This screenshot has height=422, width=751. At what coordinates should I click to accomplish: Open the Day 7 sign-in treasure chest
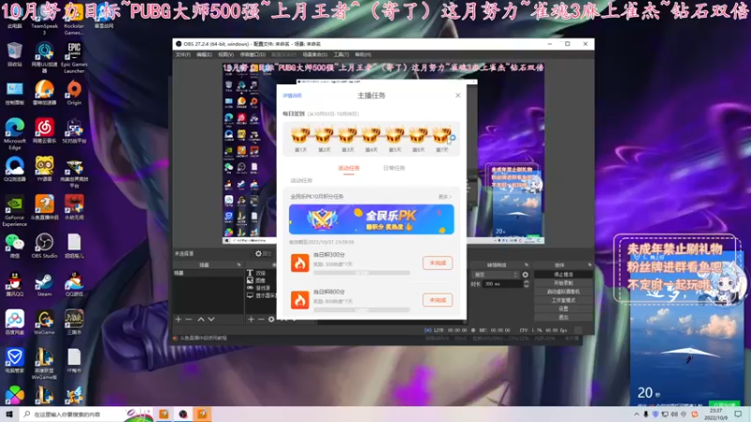pyautogui.click(x=441, y=135)
